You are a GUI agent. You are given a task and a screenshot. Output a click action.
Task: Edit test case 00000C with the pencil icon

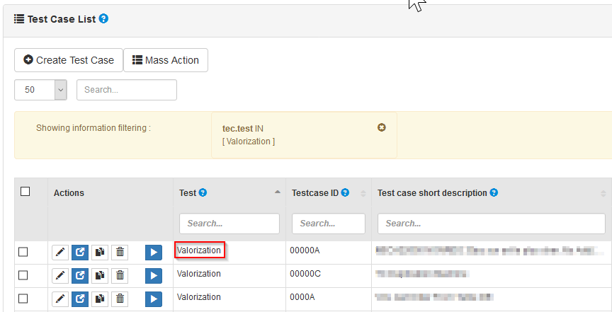(x=60, y=276)
